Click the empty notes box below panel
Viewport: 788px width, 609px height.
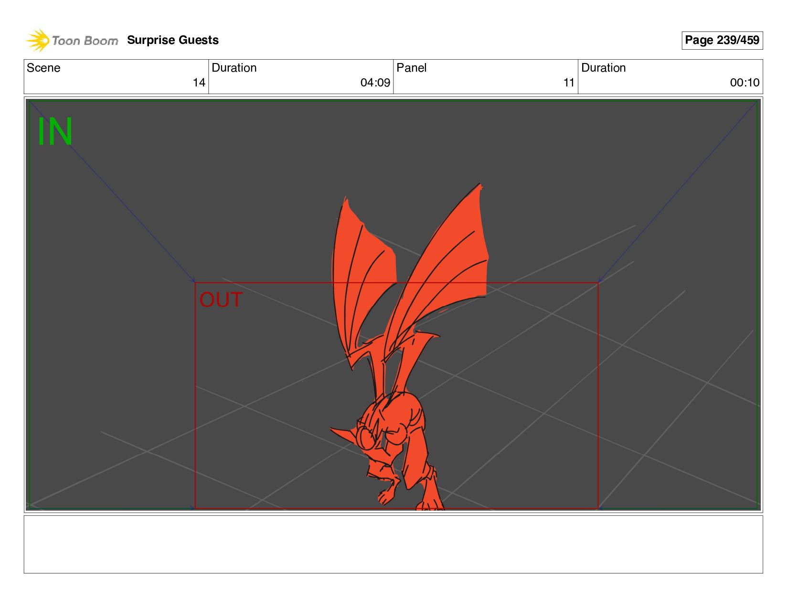(x=393, y=544)
